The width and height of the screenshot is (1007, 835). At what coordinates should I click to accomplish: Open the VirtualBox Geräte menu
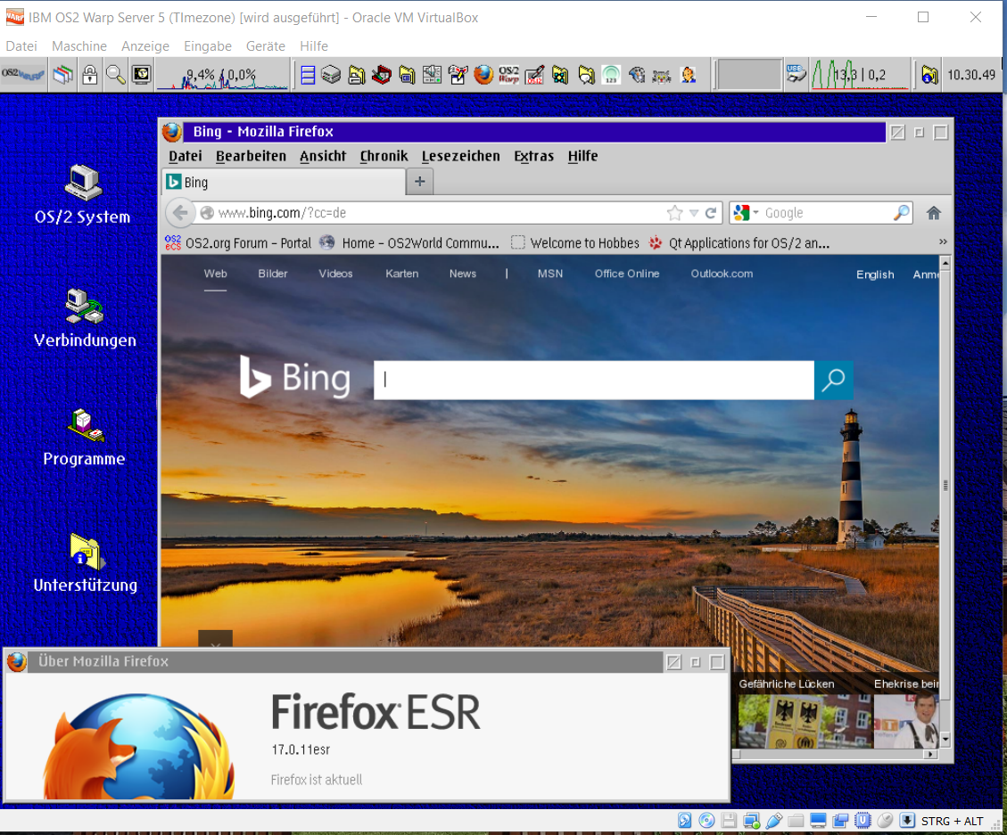265,46
